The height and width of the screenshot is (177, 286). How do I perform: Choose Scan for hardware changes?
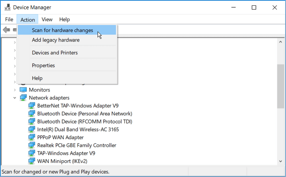click(x=63, y=30)
